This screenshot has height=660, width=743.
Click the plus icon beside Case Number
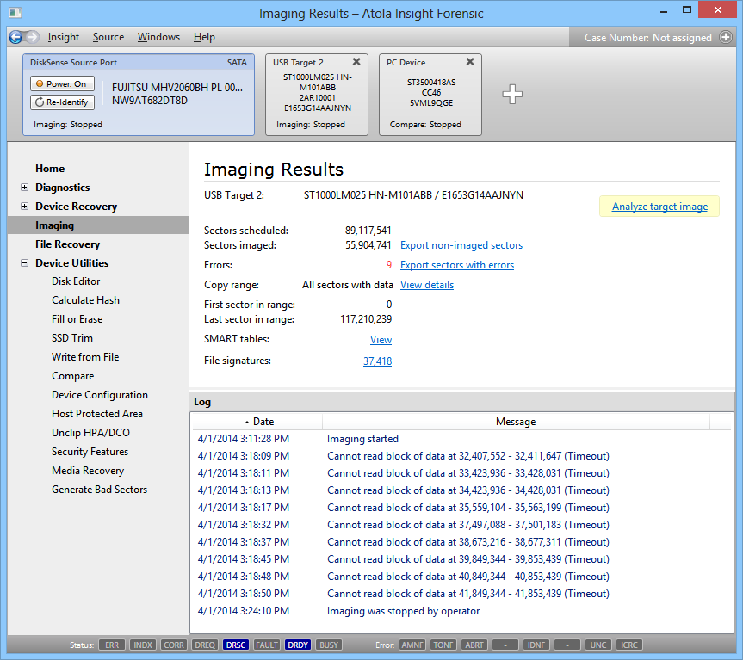[x=726, y=37]
